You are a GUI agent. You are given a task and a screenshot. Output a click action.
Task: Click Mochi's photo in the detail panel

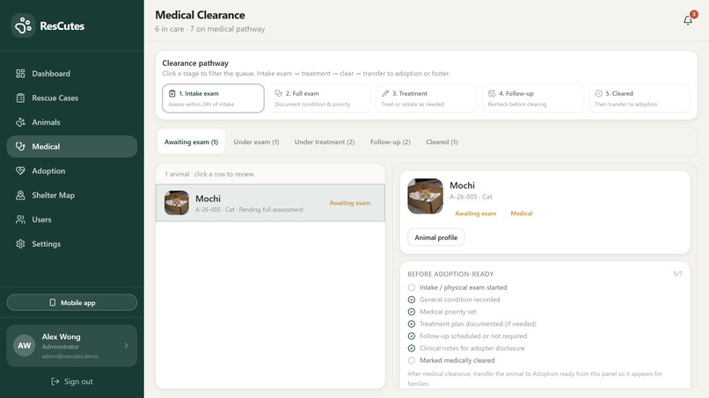425,196
